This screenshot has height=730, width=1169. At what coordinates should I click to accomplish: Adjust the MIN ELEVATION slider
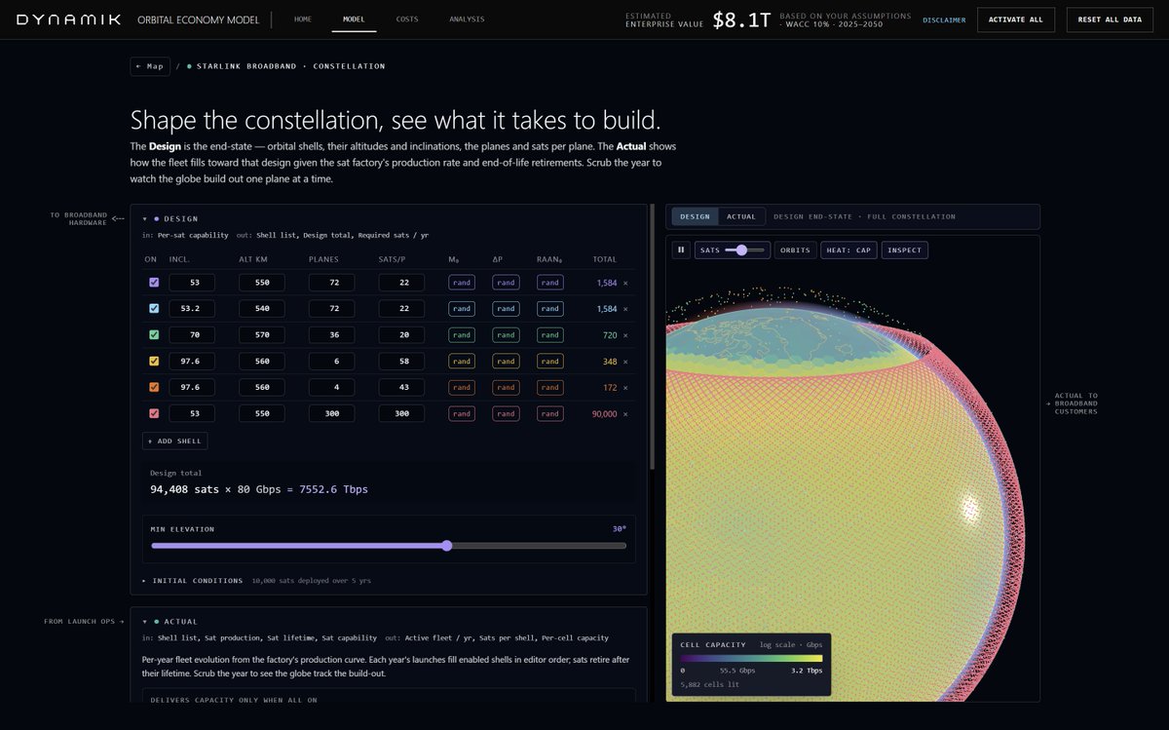(x=389, y=546)
